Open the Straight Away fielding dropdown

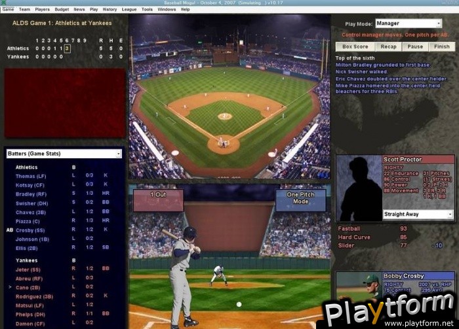[x=418, y=215]
